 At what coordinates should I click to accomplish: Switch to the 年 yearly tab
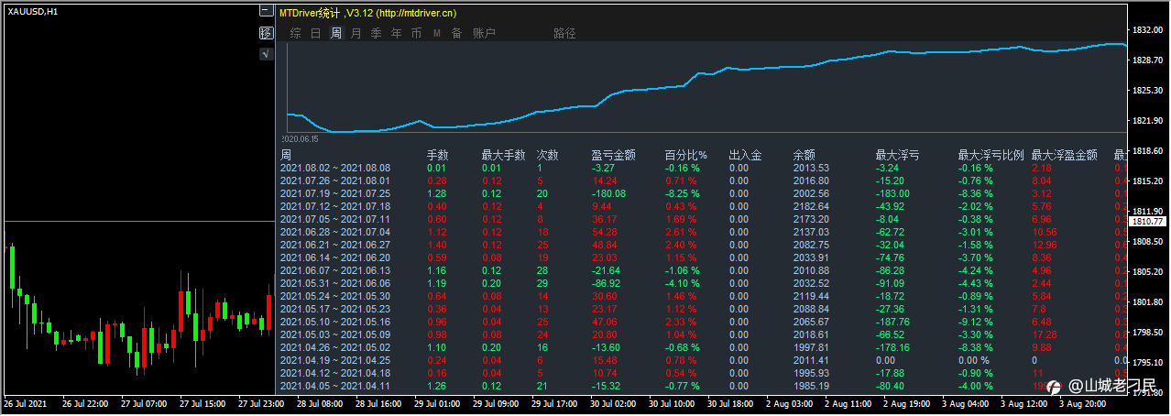click(x=396, y=33)
